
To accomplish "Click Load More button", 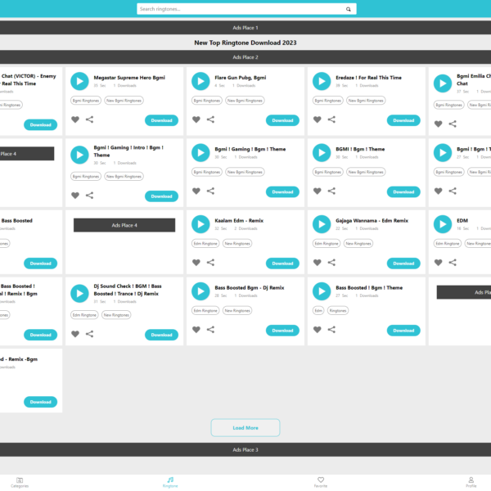I will pos(245,428).
